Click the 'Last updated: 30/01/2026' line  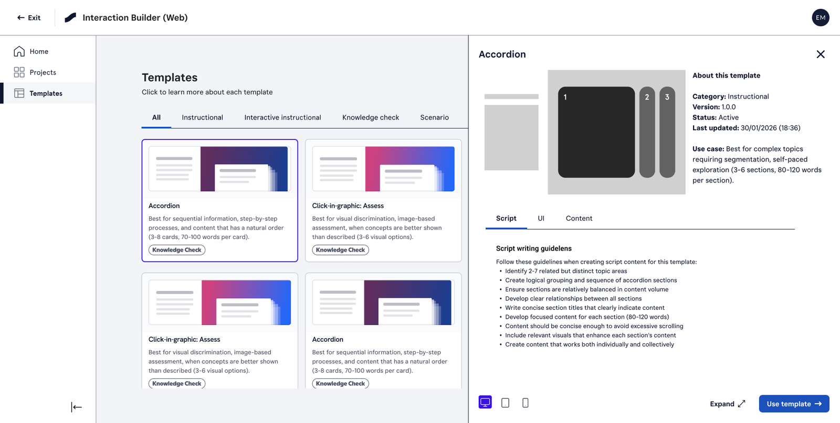point(746,128)
